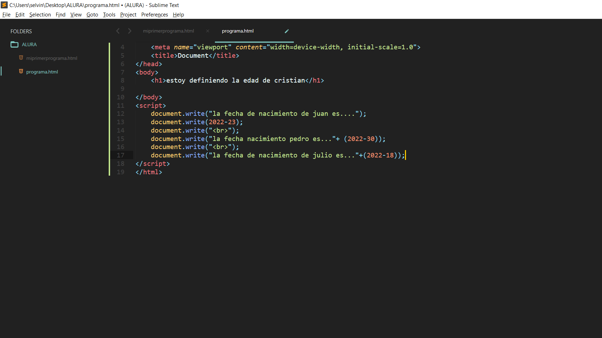Switch to the miprimerprograma.html tab
This screenshot has width=602, height=338.
(168, 31)
